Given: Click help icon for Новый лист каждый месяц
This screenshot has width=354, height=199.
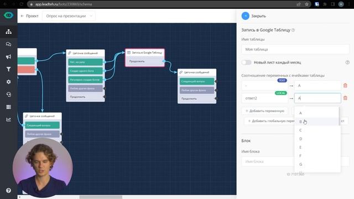Looking at the screenshot, I should click(x=347, y=62).
